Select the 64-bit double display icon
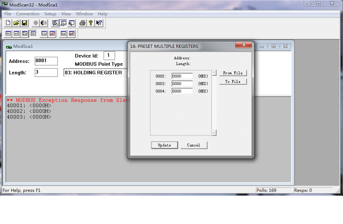Image resolution: width=343 pixels, height=224 pixels. coord(63,34)
